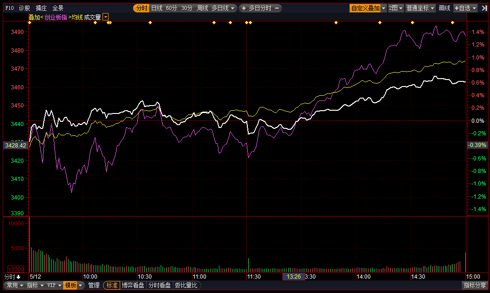Viewport: 490px width, 293px height.
Task: Switch to the 日线 daily chart tab
Action: pyautogui.click(x=157, y=8)
